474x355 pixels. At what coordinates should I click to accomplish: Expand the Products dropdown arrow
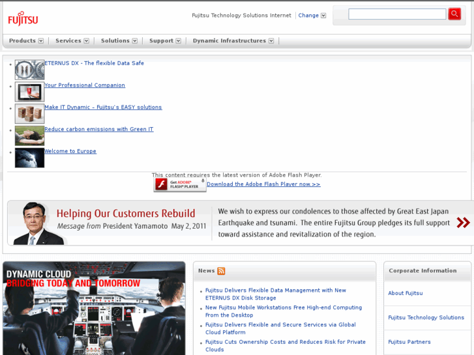point(41,41)
